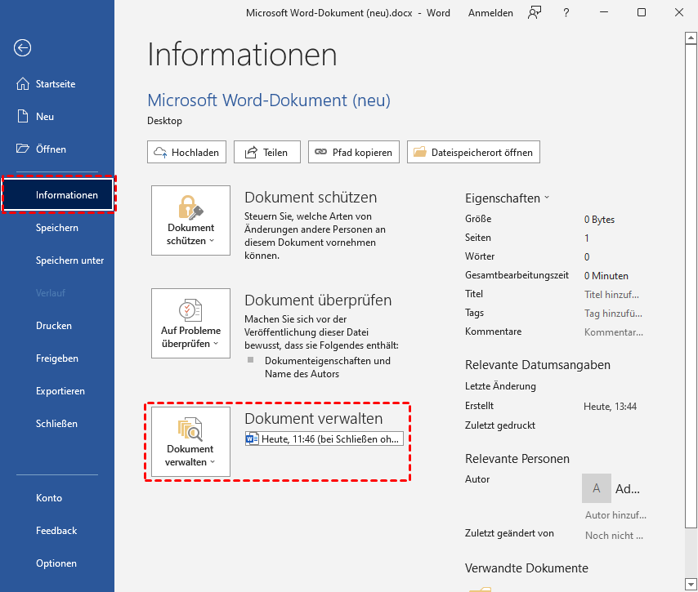The image size is (698, 592).
Task: Click the magnifier documents manage icon
Action: tap(190, 429)
